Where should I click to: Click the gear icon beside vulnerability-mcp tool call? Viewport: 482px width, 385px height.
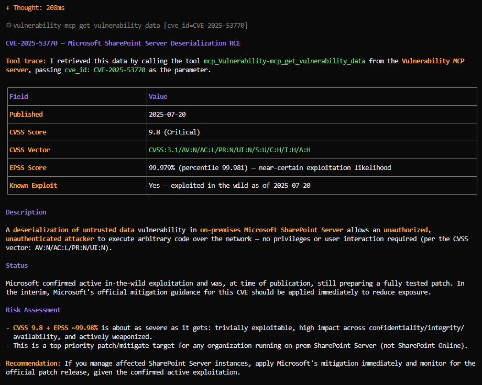pyautogui.click(x=9, y=25)
